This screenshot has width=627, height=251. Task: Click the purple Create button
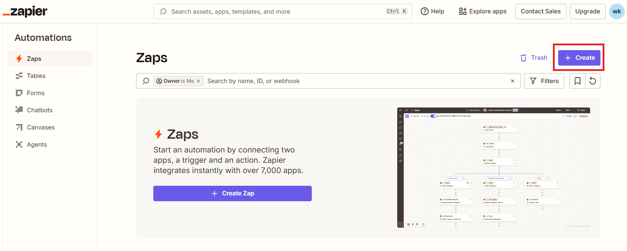point(579,58)
